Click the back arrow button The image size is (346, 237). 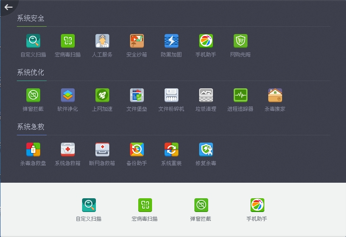coord(8,7)
